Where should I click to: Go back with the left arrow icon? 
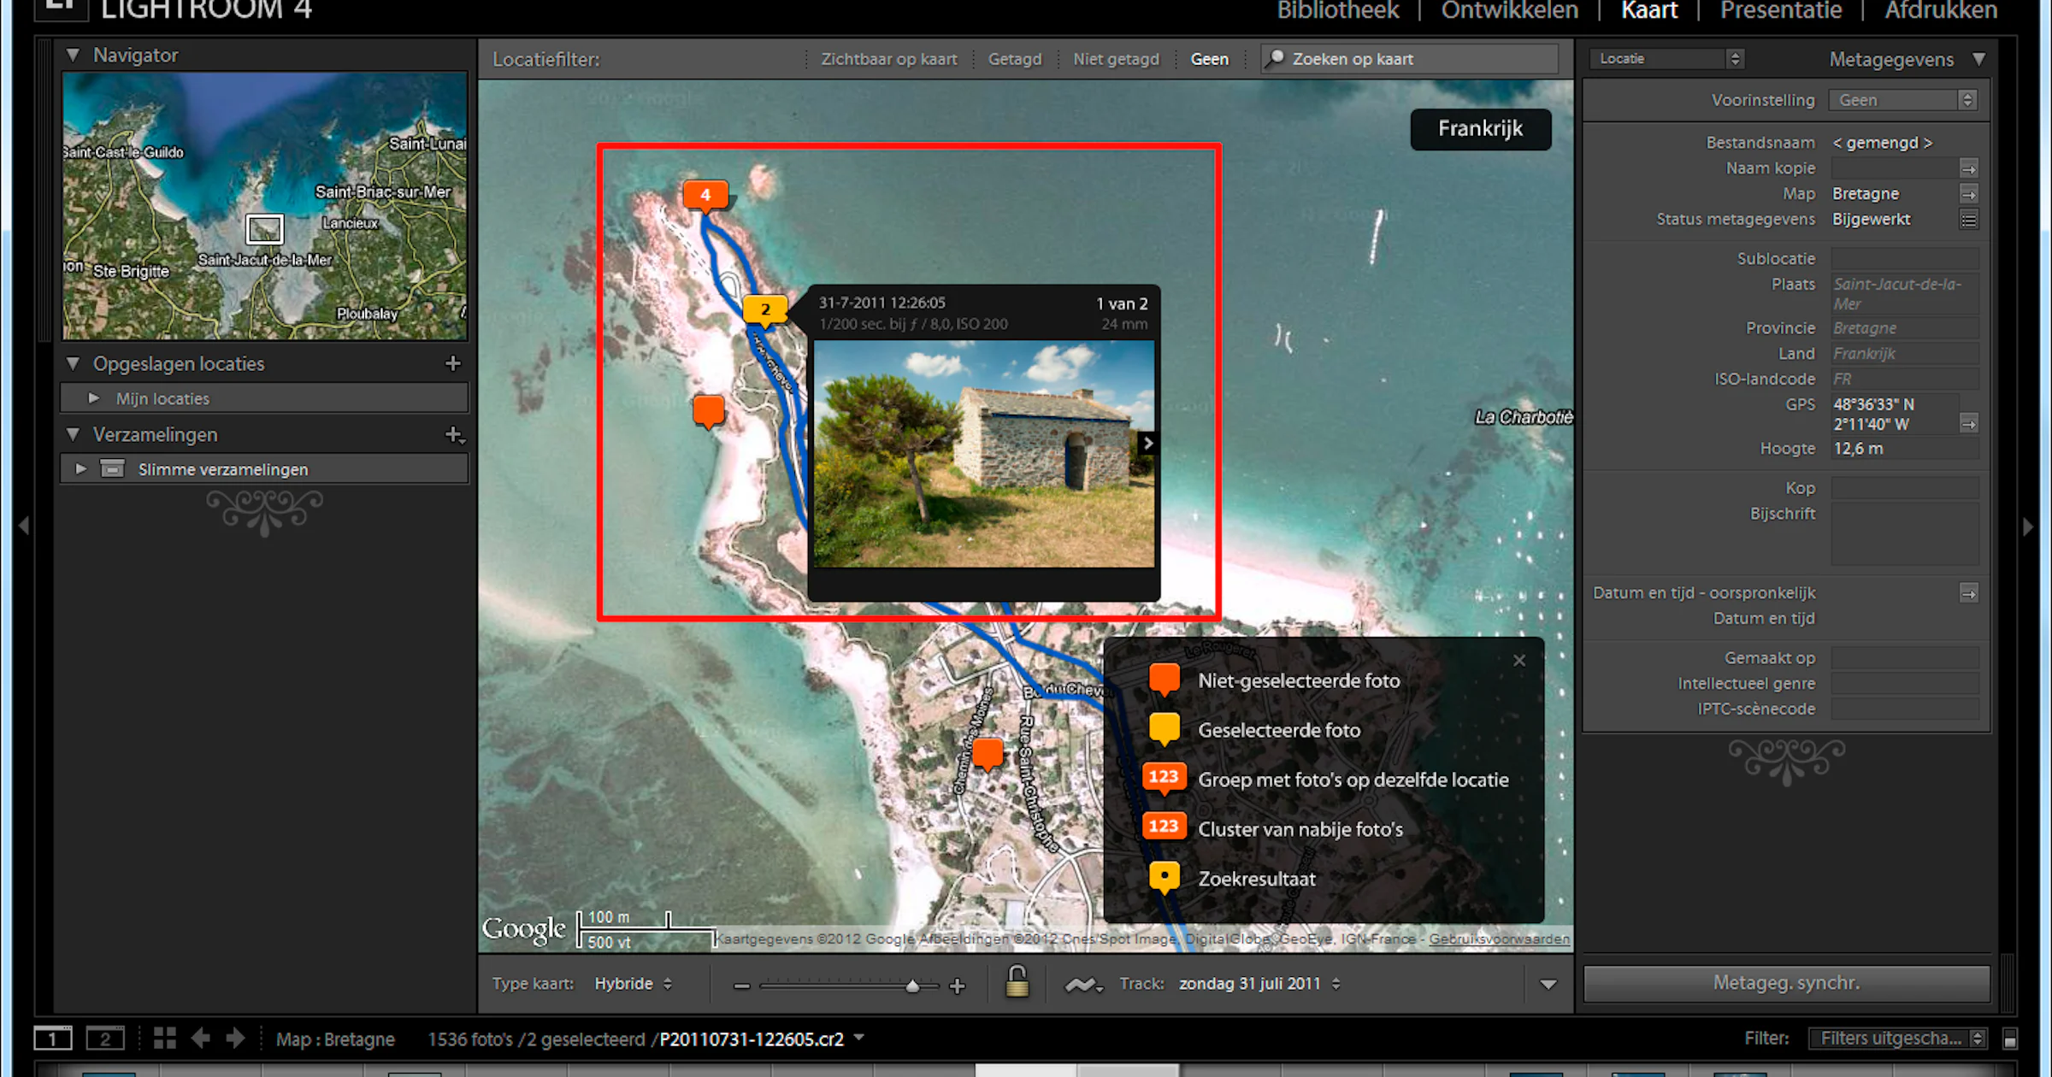click(200, 1039)
